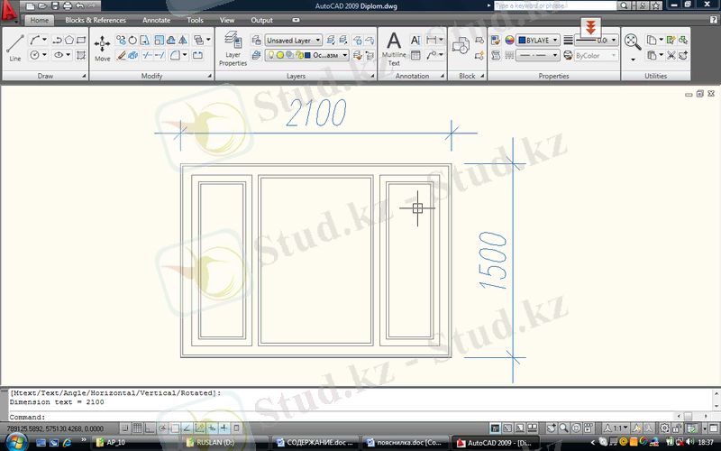Image resolution: width=721 pixels, height=451 pixels.
Task: Open the View ribbon tab
Action: pyautogui.click(x=227, y=20)
